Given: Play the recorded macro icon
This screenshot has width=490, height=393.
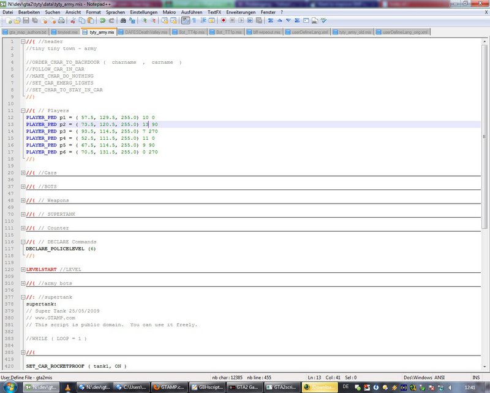Looking at the screenshot, I should (241, 20).
